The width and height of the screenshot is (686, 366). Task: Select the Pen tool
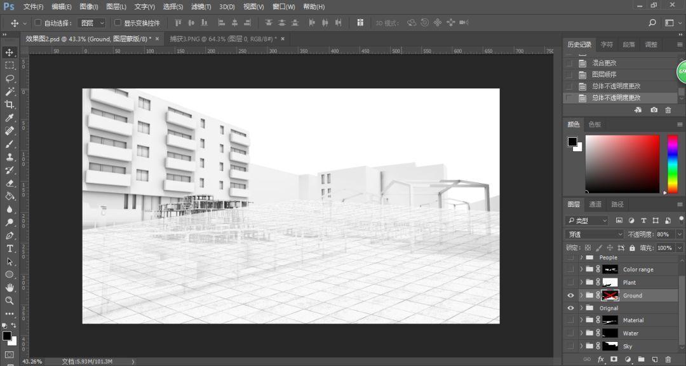point(9,236)
